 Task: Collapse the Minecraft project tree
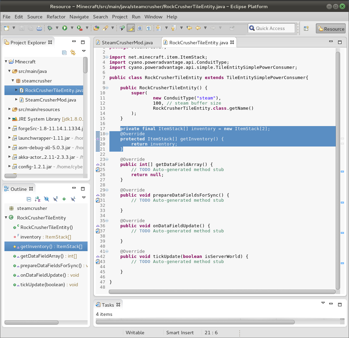click(x=5, y=62)
